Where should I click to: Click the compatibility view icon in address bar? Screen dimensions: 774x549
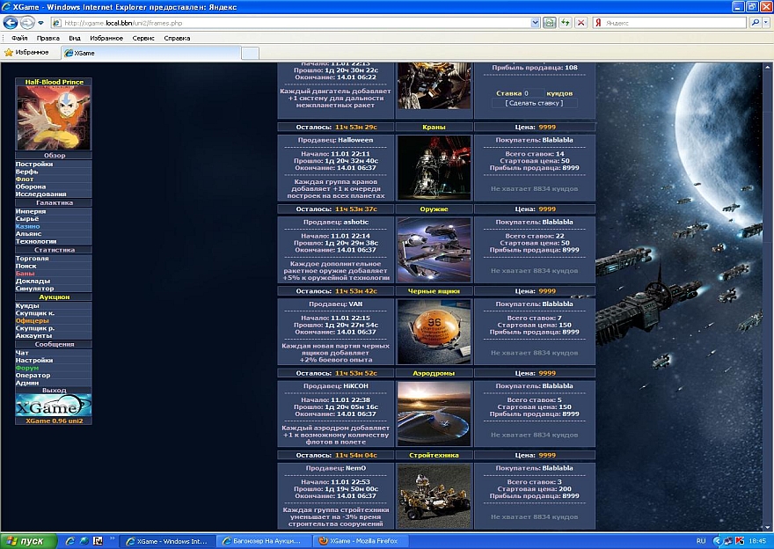point(550,23)
